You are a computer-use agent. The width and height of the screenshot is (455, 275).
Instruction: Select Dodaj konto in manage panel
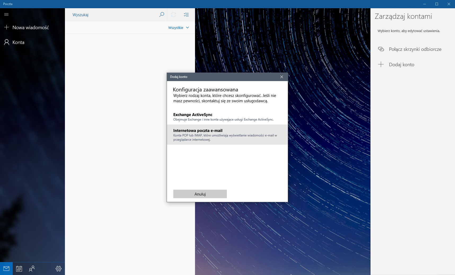(413, 64)
